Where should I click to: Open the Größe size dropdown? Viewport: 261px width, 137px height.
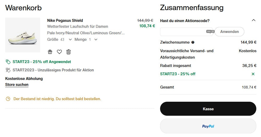click(x=70, y=39)
